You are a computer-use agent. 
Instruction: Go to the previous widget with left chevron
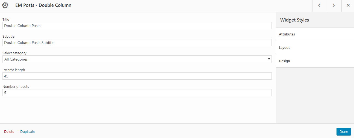point(319,6)
